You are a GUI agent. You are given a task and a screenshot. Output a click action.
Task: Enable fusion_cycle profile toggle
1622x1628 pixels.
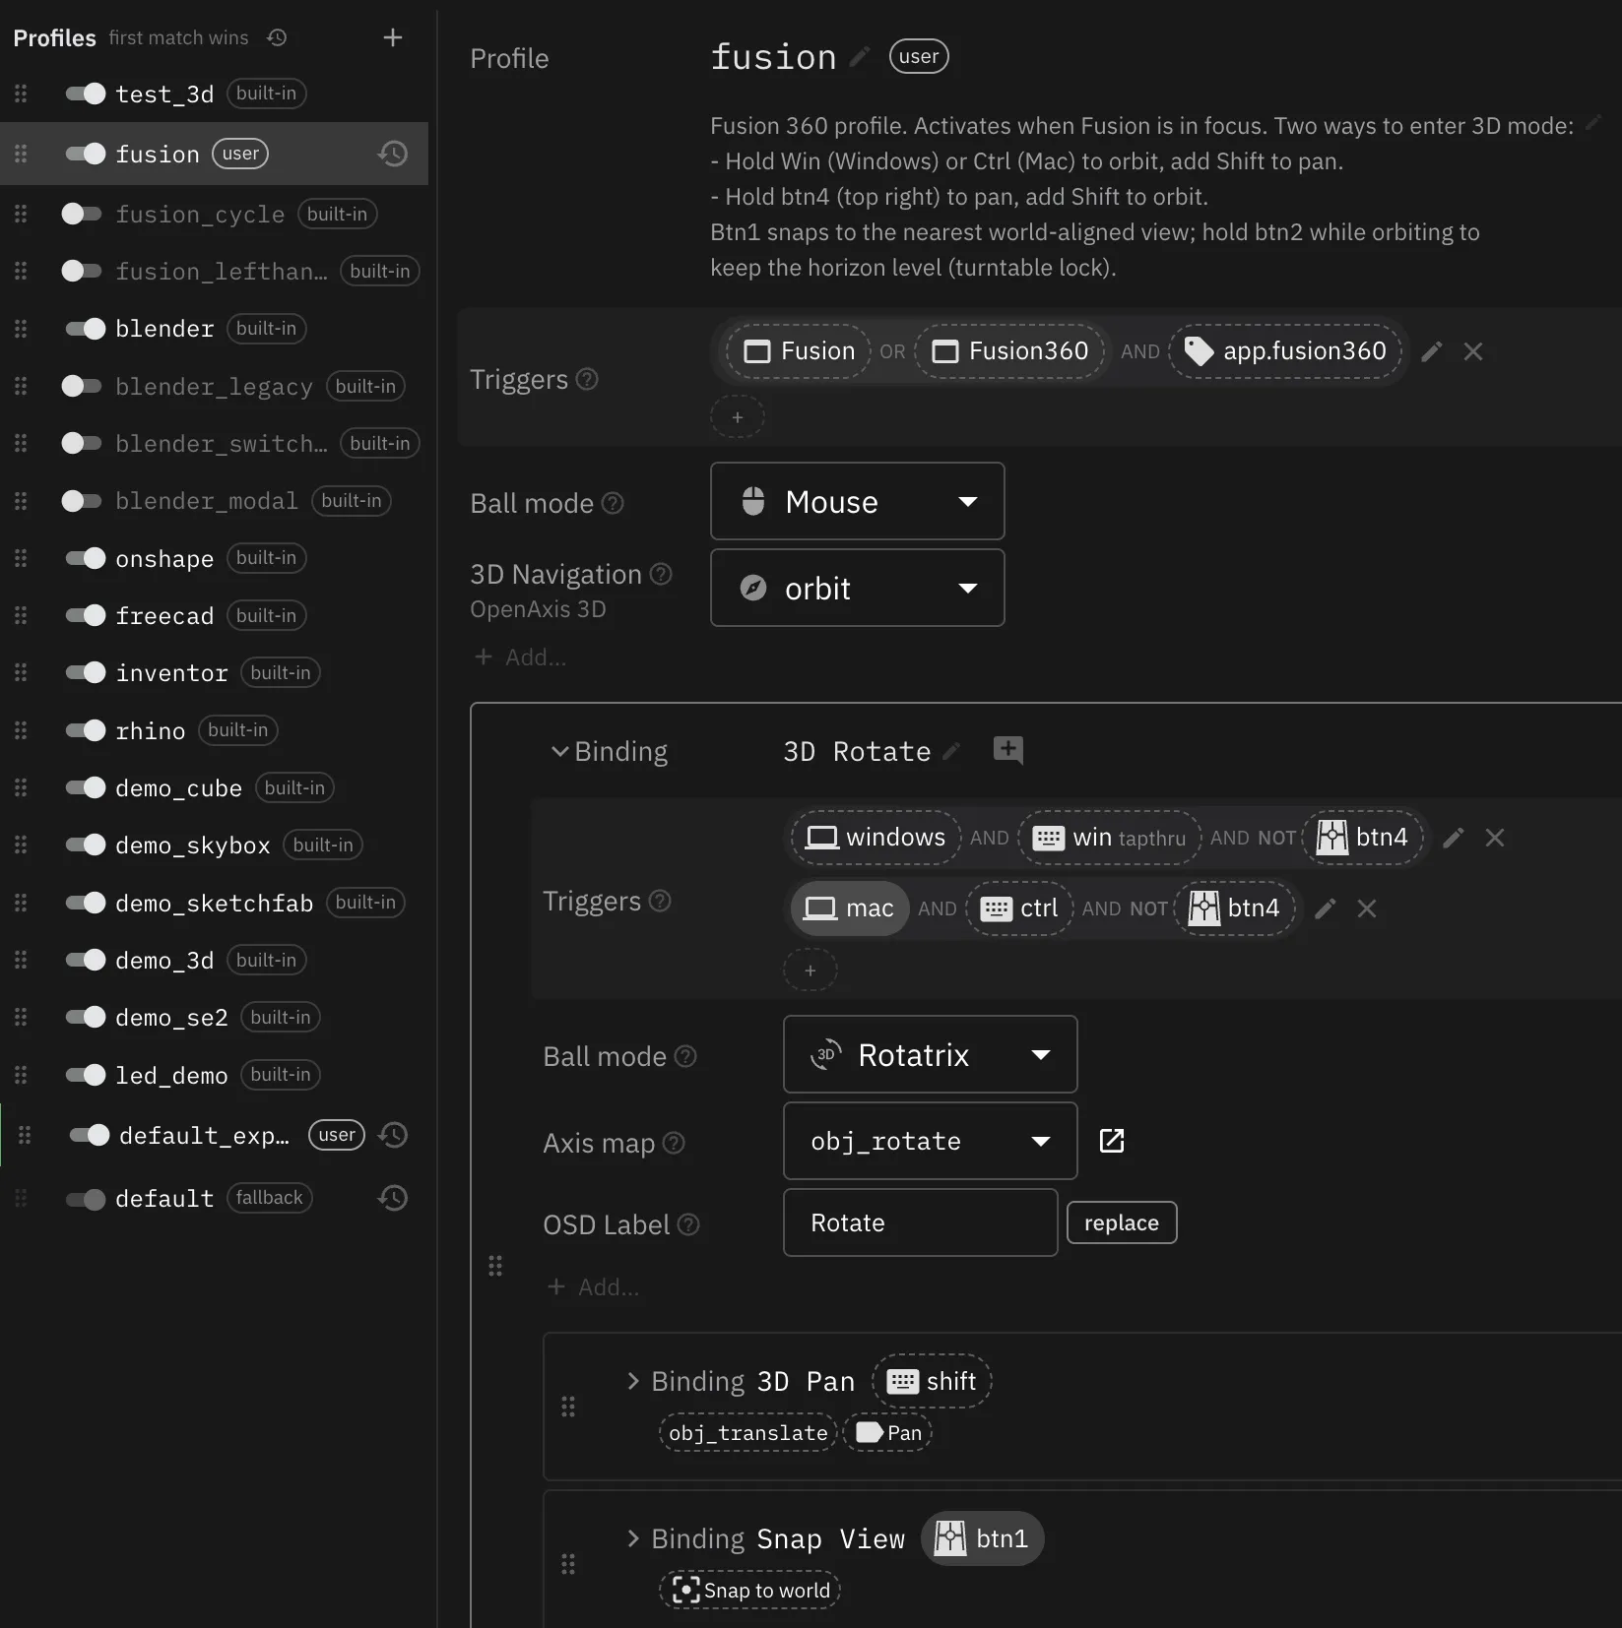(x=82, y=214)
